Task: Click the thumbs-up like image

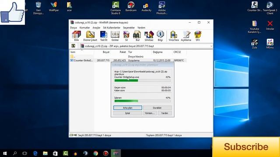Action: click(x=12, y=12)
